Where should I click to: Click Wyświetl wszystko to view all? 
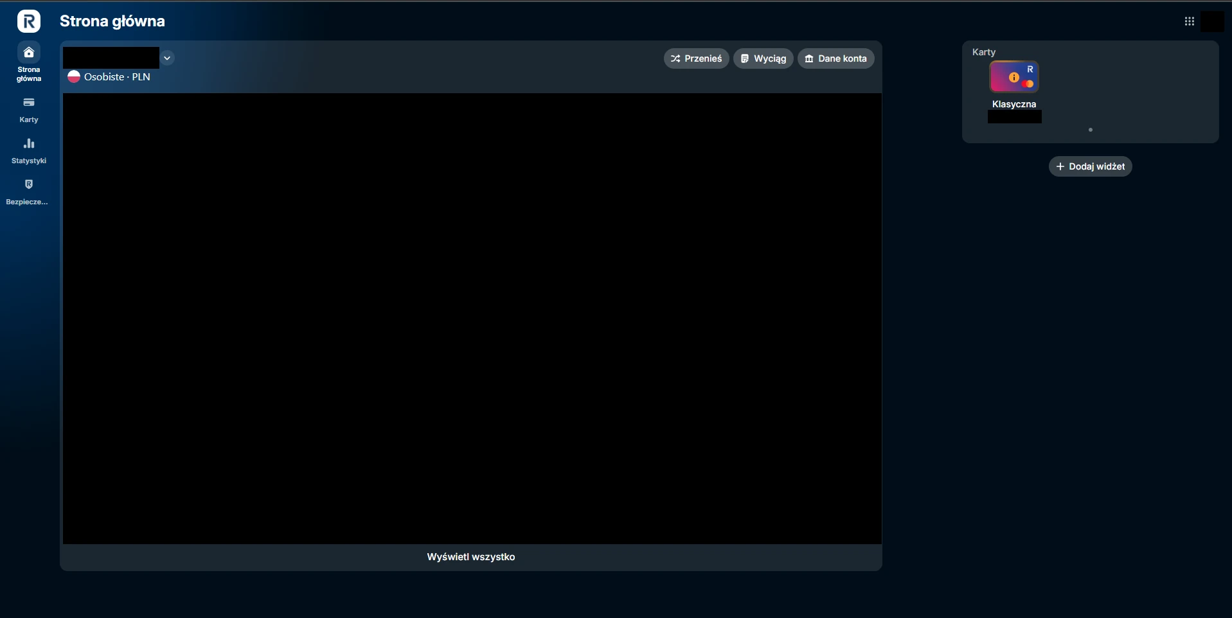pyautogui.click(x=471, y=557)
